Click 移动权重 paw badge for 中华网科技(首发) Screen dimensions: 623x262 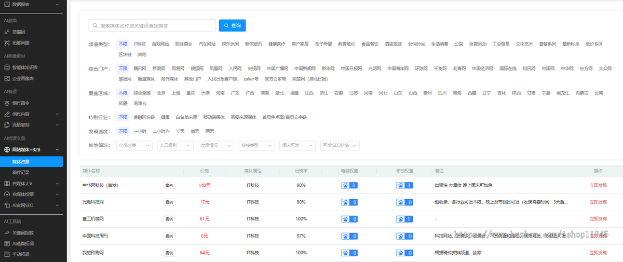(405, 185)
